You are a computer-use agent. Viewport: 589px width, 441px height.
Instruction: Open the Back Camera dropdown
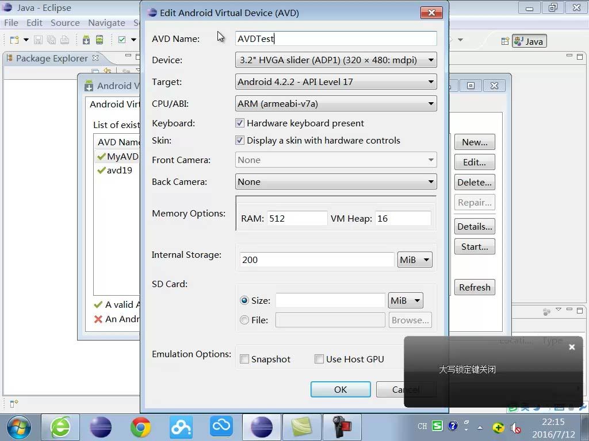[336, 182]
